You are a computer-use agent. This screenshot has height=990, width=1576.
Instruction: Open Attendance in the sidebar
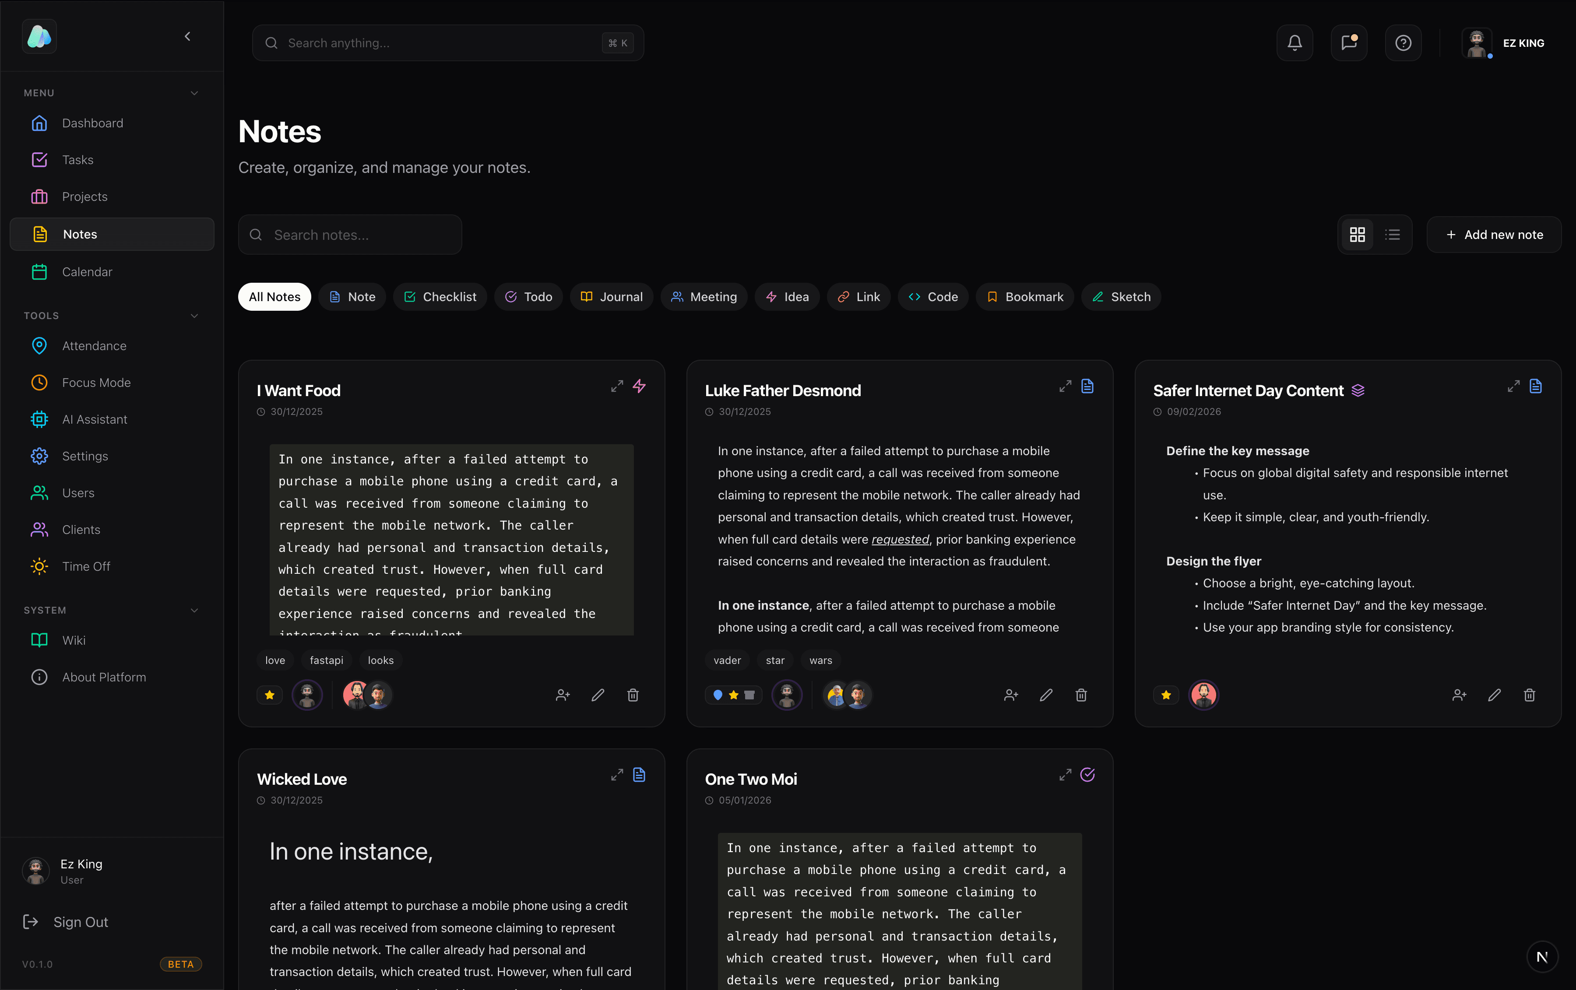[x=112, y=346]
